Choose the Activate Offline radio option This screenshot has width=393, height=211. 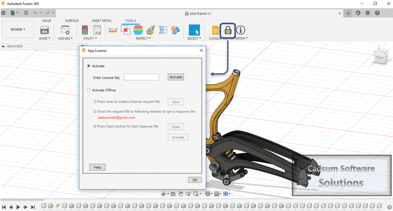[x=89, y=90]
